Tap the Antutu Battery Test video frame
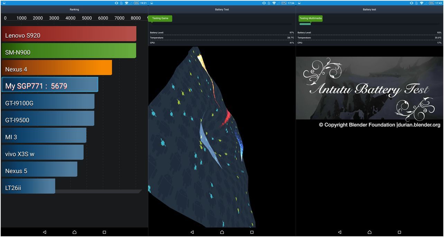 [369, 88]
